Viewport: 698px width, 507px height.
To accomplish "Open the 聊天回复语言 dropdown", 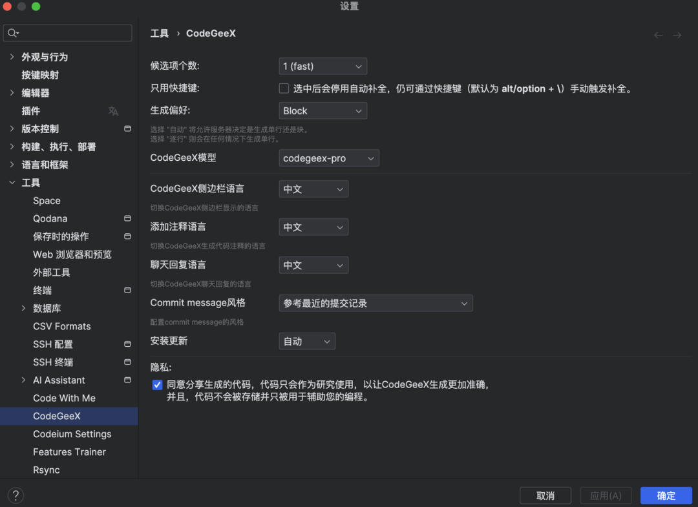I will click(x=313, y=265).
